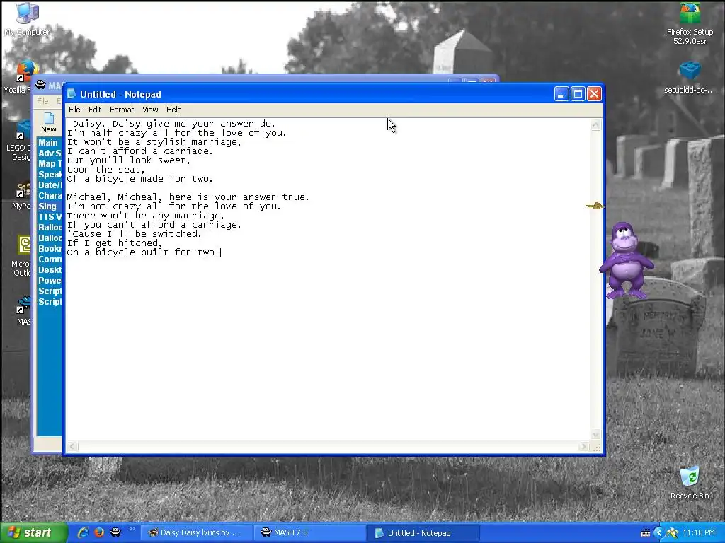Click the Notepad title bar icon
The image size is (725, 543).
coord(72,94)
